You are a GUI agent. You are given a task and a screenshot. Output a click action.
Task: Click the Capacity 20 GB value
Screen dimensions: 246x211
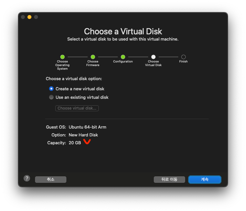click(75, 143)
